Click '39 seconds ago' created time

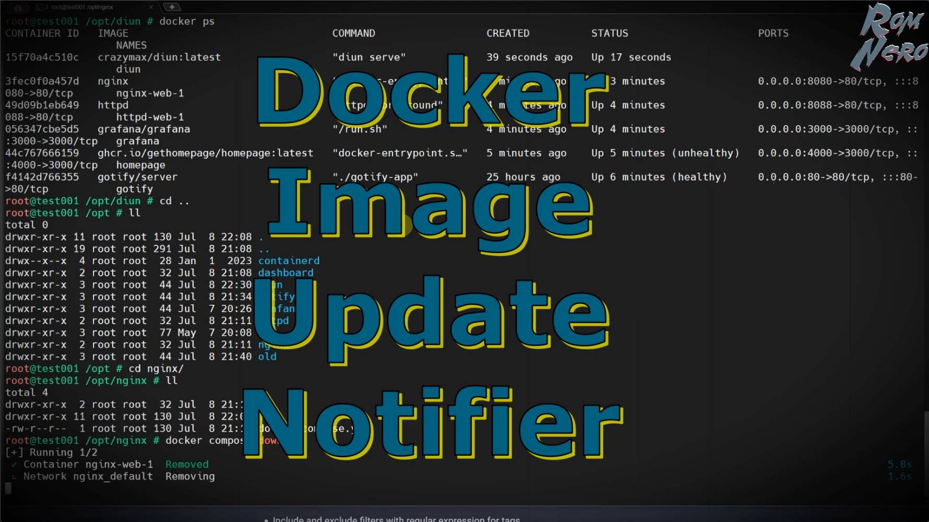click(530, 57)
